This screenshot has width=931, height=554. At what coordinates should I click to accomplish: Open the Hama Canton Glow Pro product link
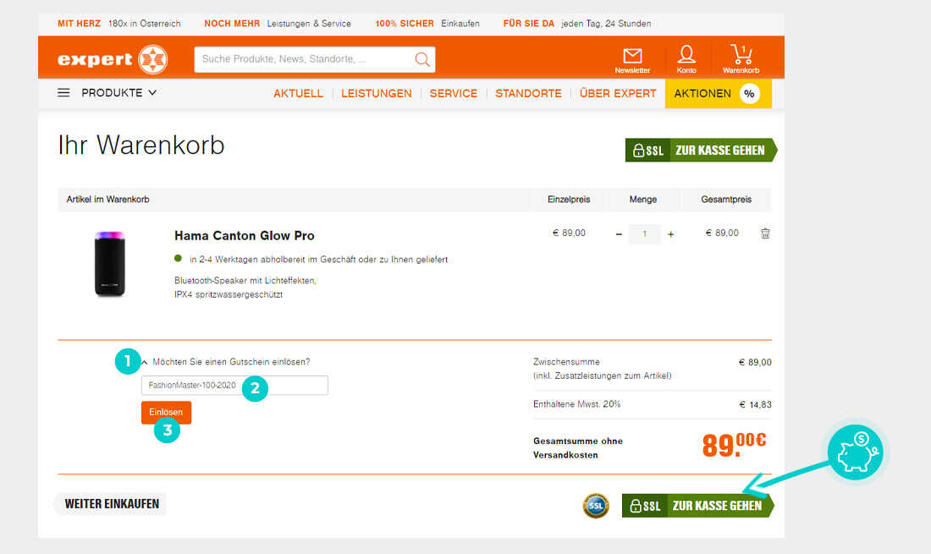point(244,235)
